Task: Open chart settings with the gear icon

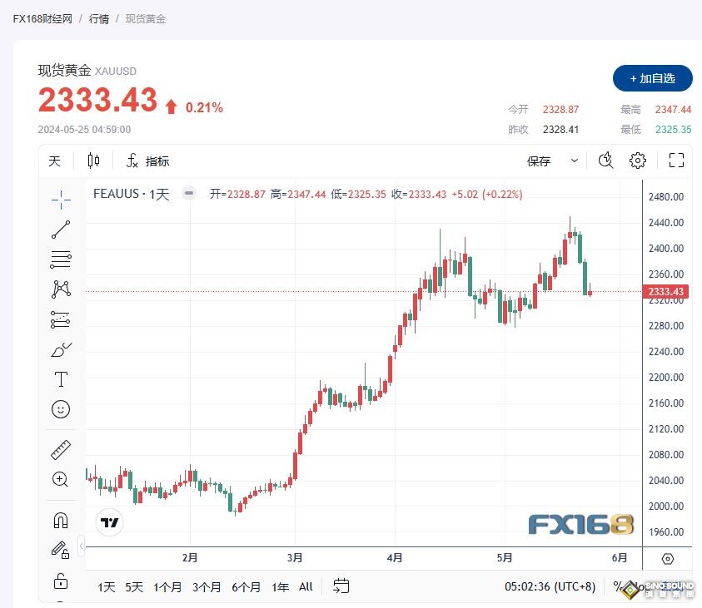Action: click(637, 161)
